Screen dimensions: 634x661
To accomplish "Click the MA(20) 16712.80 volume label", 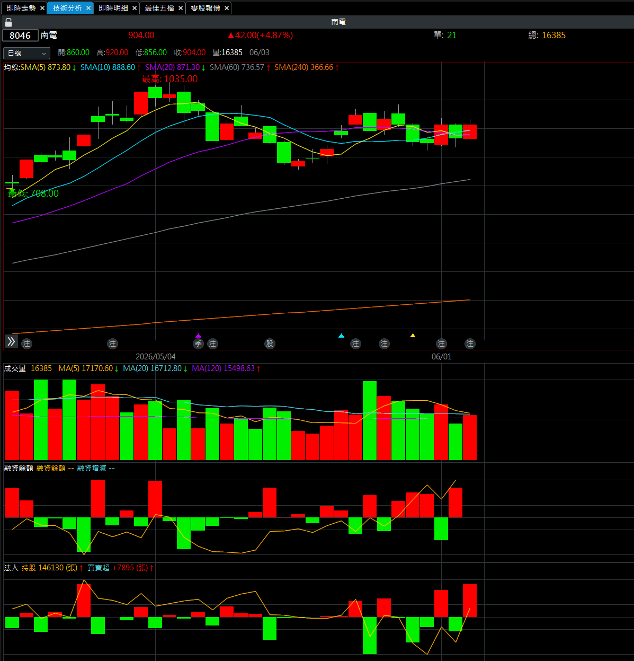I will coord(155,368).
